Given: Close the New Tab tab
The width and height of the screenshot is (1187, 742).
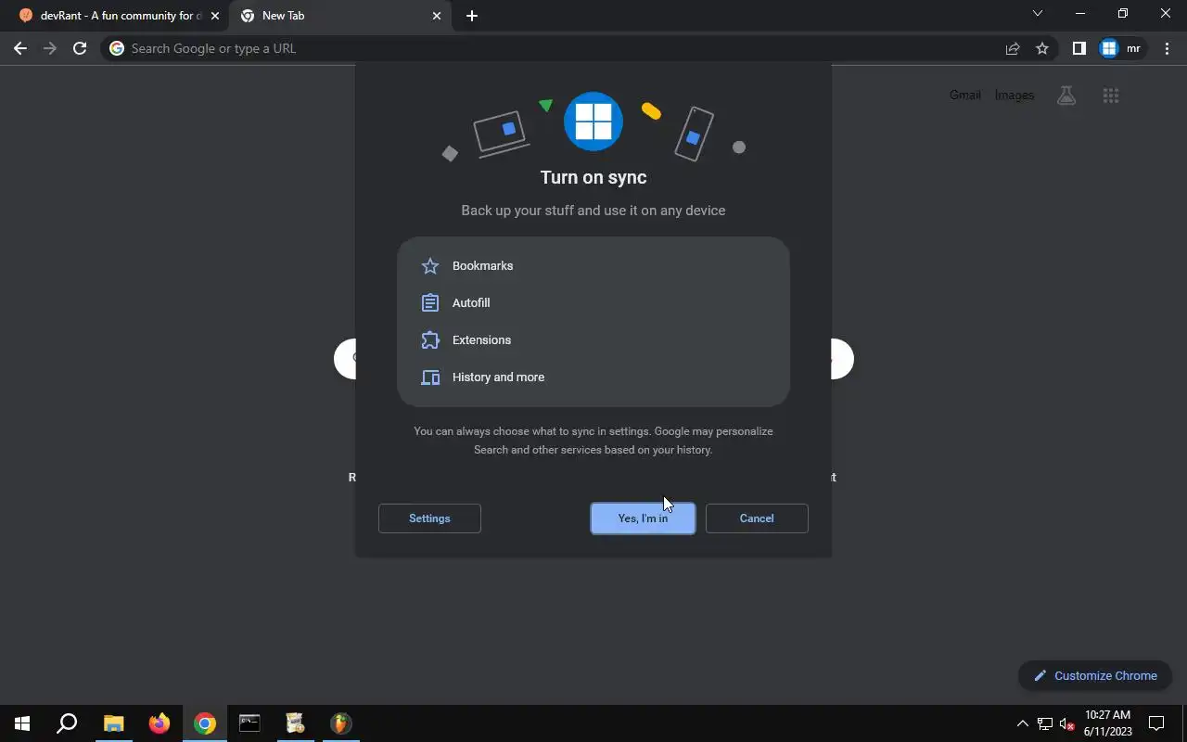Looking at the screenshot, I should click(437, 16).
